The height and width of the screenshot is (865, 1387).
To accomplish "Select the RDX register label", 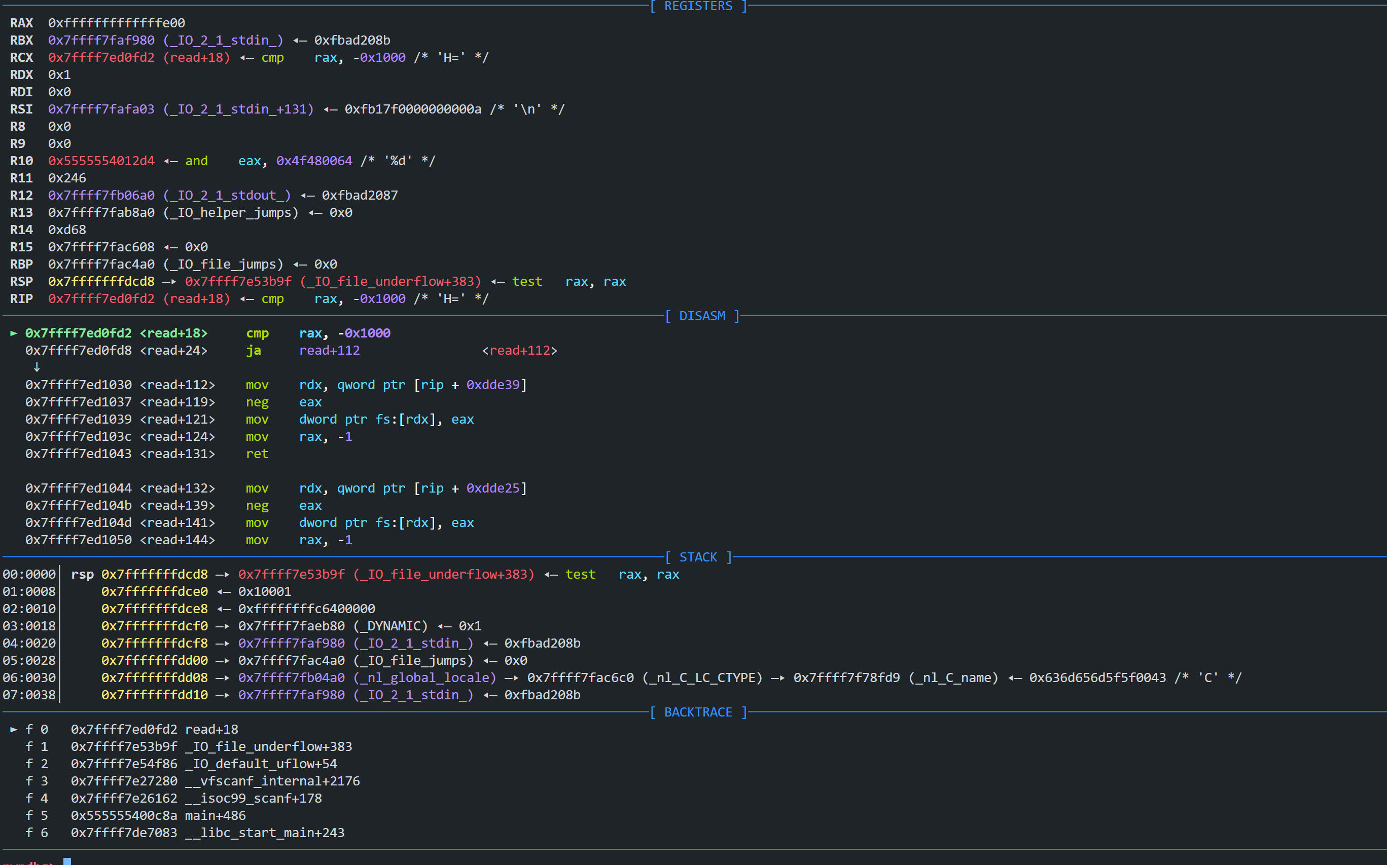I will point(22,74).
